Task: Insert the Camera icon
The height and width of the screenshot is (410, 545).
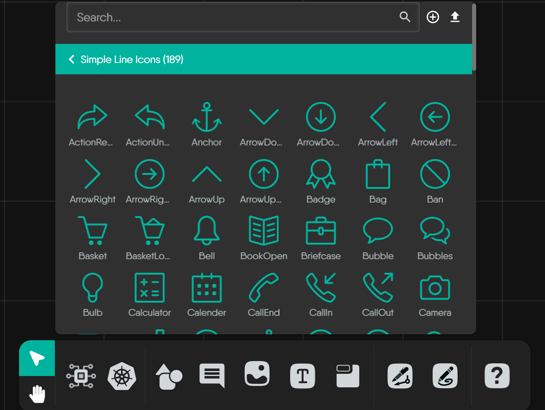Action: [x=434, y=287]
